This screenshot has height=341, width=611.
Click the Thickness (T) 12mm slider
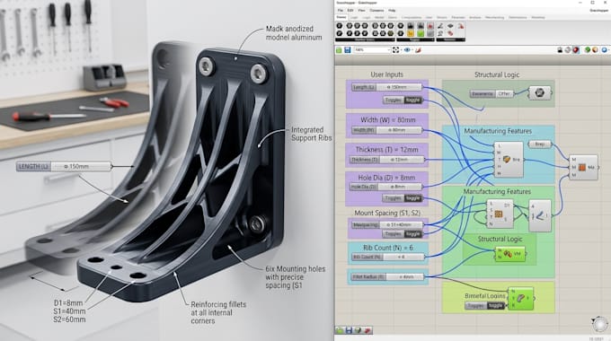coord(387,160)
